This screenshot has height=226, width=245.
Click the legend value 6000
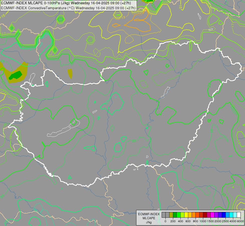coord(240,221)
